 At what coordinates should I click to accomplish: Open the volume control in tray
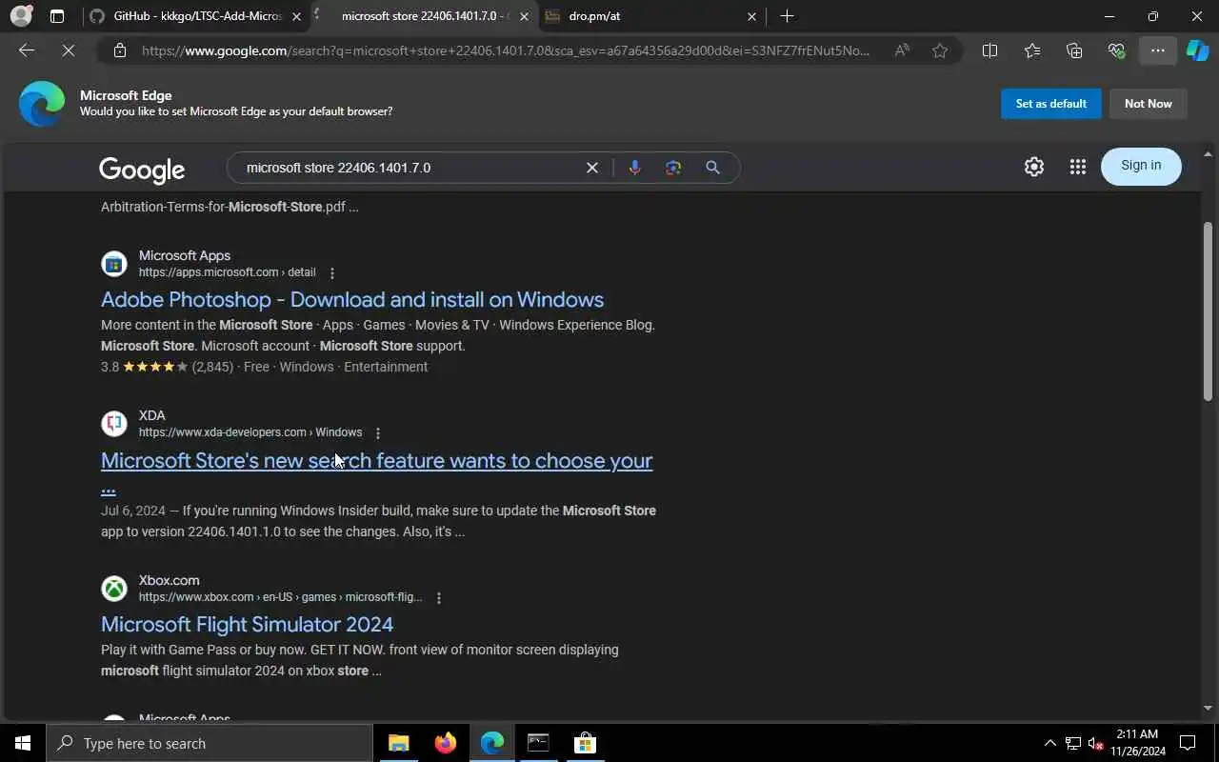click(1095, 743)
